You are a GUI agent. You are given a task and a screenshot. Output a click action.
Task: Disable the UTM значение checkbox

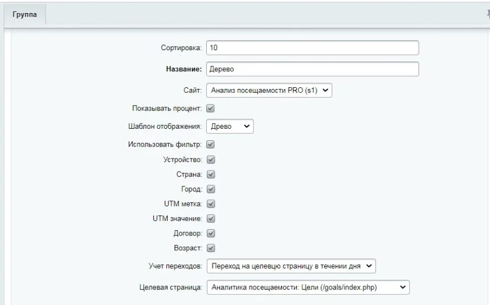pos(210,218)
